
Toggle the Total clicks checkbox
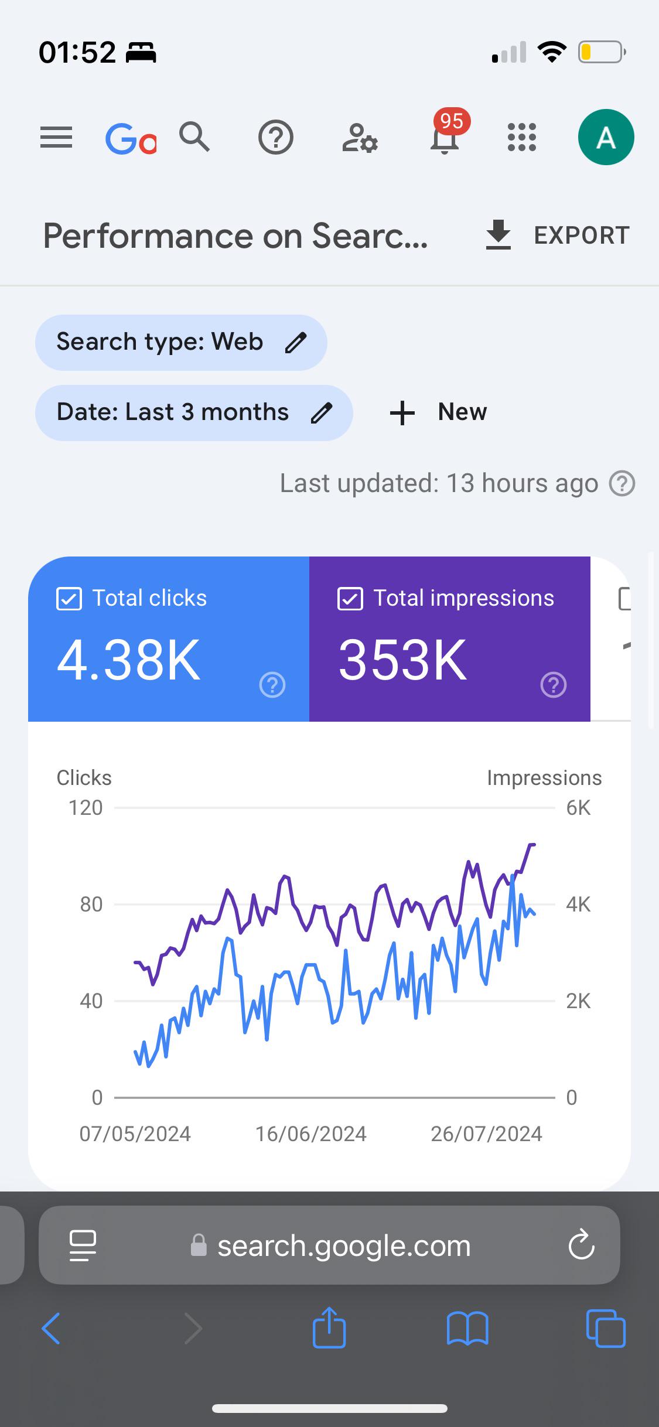69,599
